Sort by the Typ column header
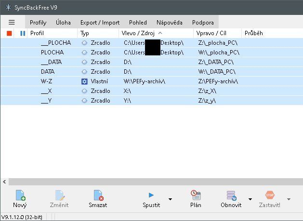The image size is (303, 221). (x=98, y=33)
